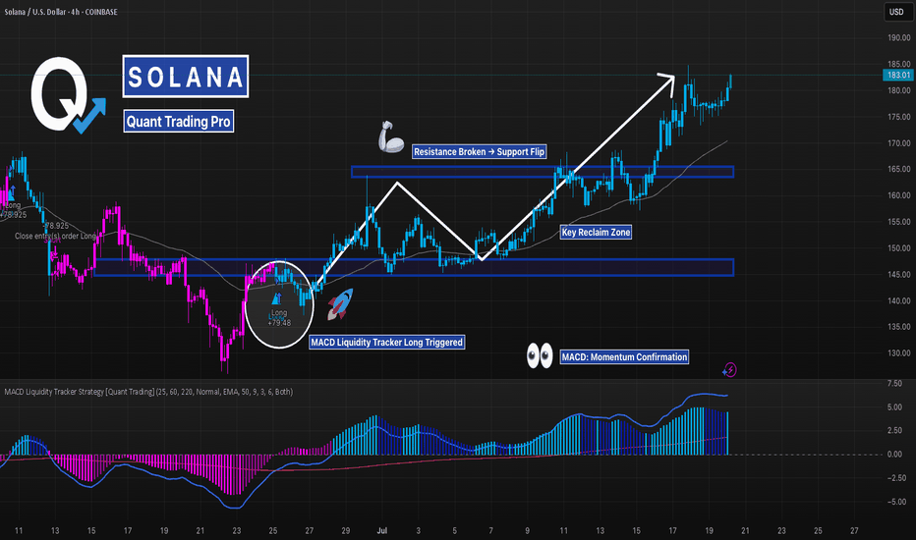Screen dimensions: 916x540
Task: Open MACD Liquidity Tracker Strategy legend
Action: [148, 392]
